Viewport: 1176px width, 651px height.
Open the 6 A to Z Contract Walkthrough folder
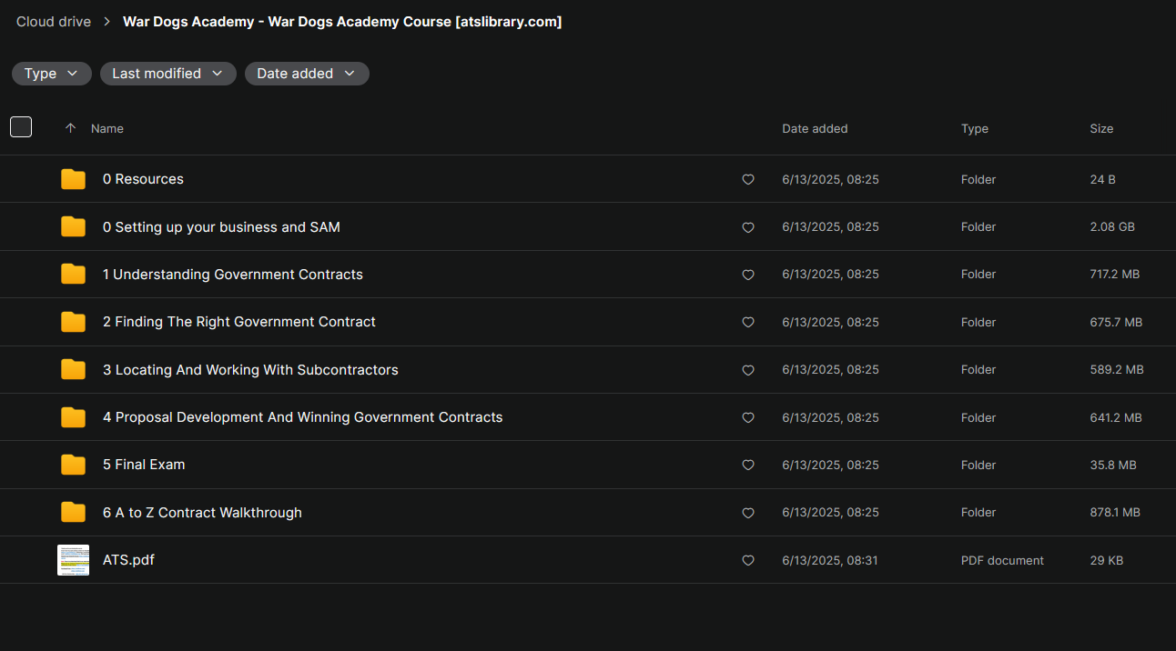click(x=202, y=513)
